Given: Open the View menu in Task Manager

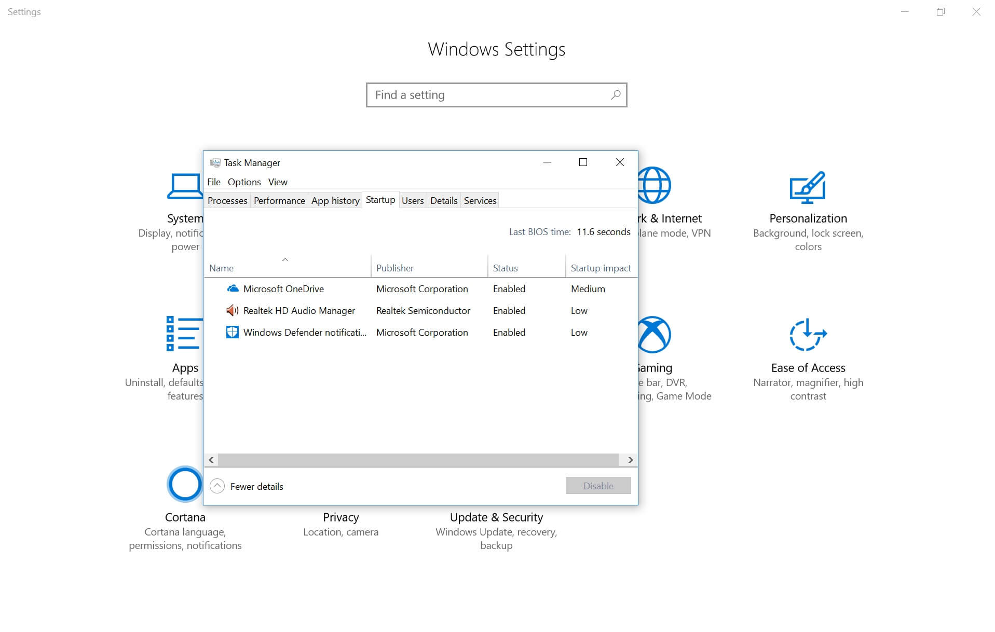Looking at the screenshot, I should [x=278, y=182].
